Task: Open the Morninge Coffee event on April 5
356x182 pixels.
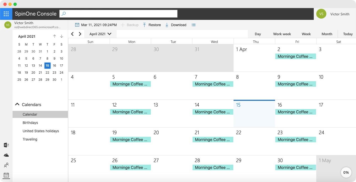Action: click(x=130, y=84)
